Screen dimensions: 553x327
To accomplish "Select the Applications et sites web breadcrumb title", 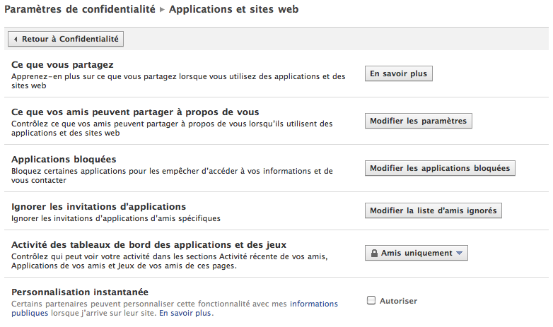I will 233,9.
